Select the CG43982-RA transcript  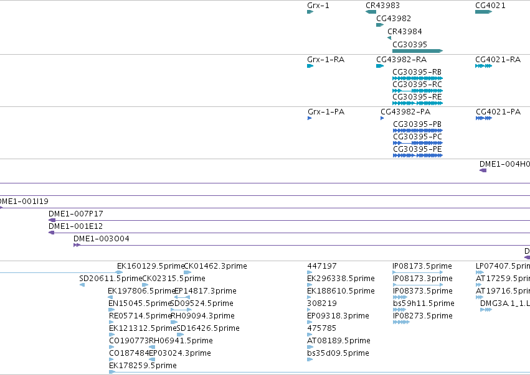[x=379, y=66]
